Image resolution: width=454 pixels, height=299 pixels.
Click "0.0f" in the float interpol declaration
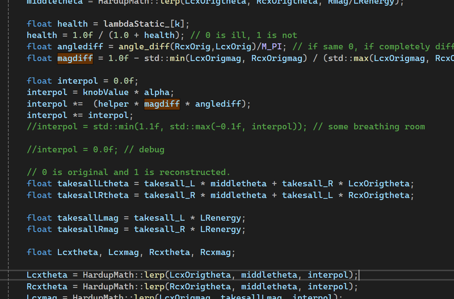tap(123, 81)
